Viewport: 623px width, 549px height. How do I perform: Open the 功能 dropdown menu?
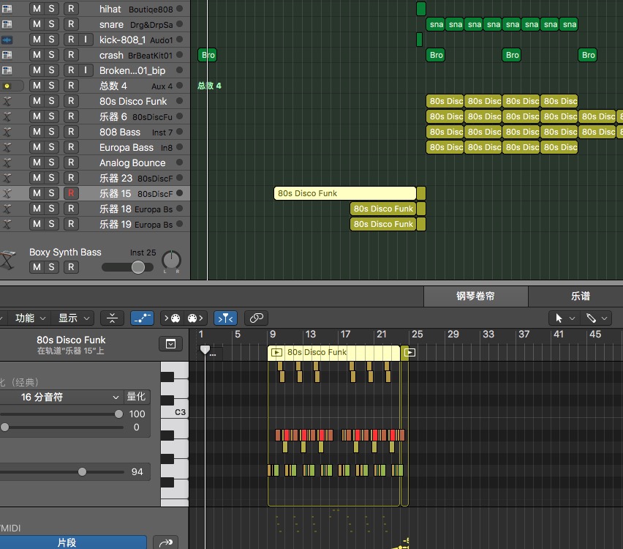point(30,318)
